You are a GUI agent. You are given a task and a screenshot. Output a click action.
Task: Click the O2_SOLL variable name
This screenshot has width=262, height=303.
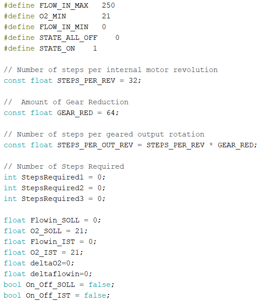pos(46,231)
